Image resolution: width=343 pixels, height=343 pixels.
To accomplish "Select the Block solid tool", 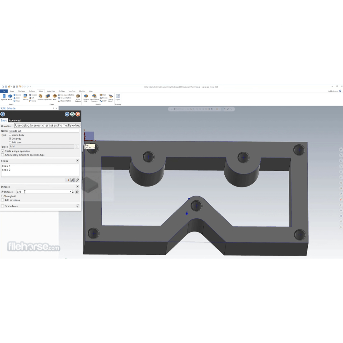I will pos(10,97).
